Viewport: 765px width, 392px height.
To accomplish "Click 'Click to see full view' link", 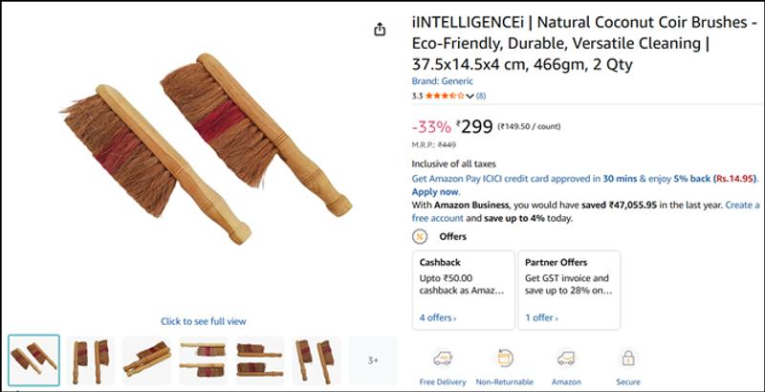I will tap(203, 321).
